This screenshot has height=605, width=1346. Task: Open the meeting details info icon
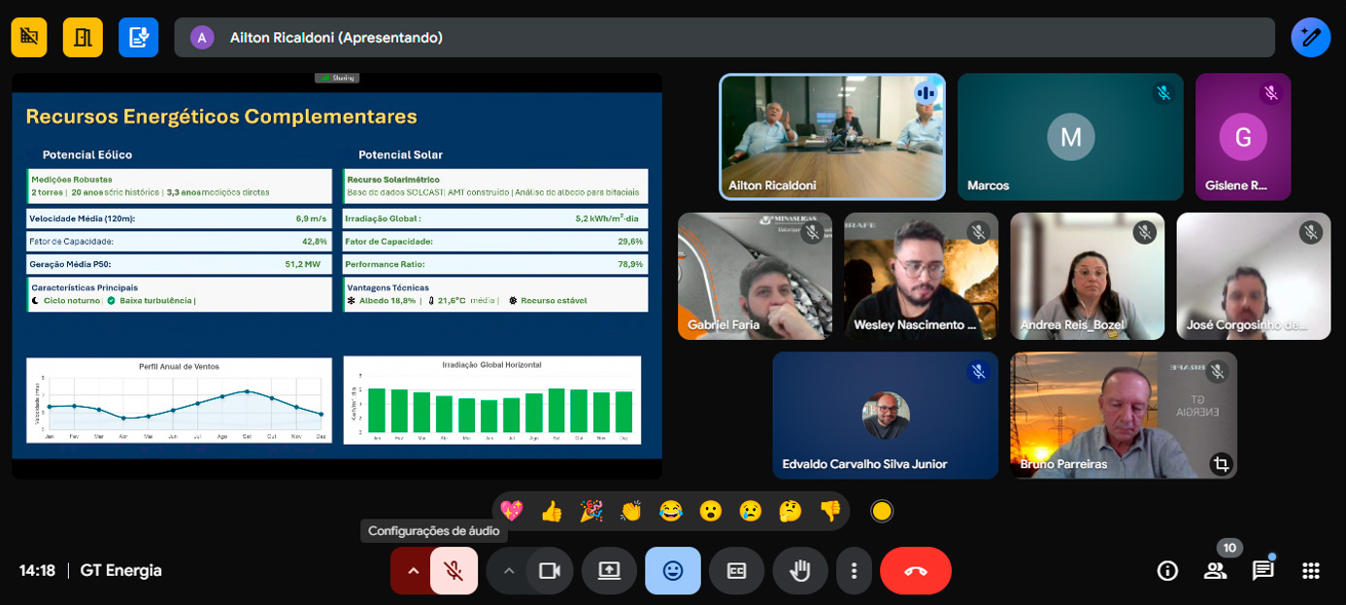(1167, 571)
